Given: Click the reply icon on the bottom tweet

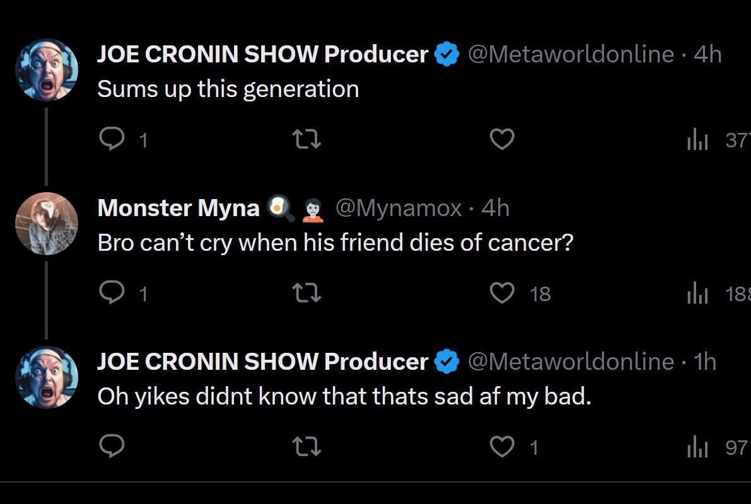Looking at the screenshot, I should [114, 446].
